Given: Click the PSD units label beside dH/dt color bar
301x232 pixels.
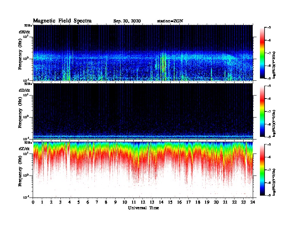Looking at the screenshot, I should (x=274, y=65).
